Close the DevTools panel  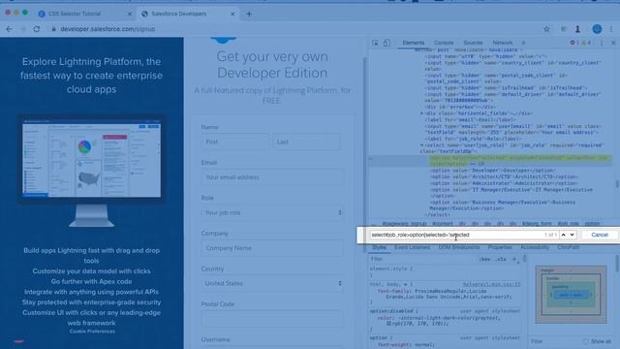(x=613, y=43)
